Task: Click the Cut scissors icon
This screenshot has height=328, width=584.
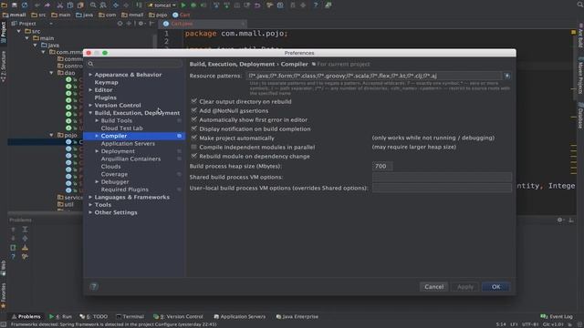Action: click(59, 5)
